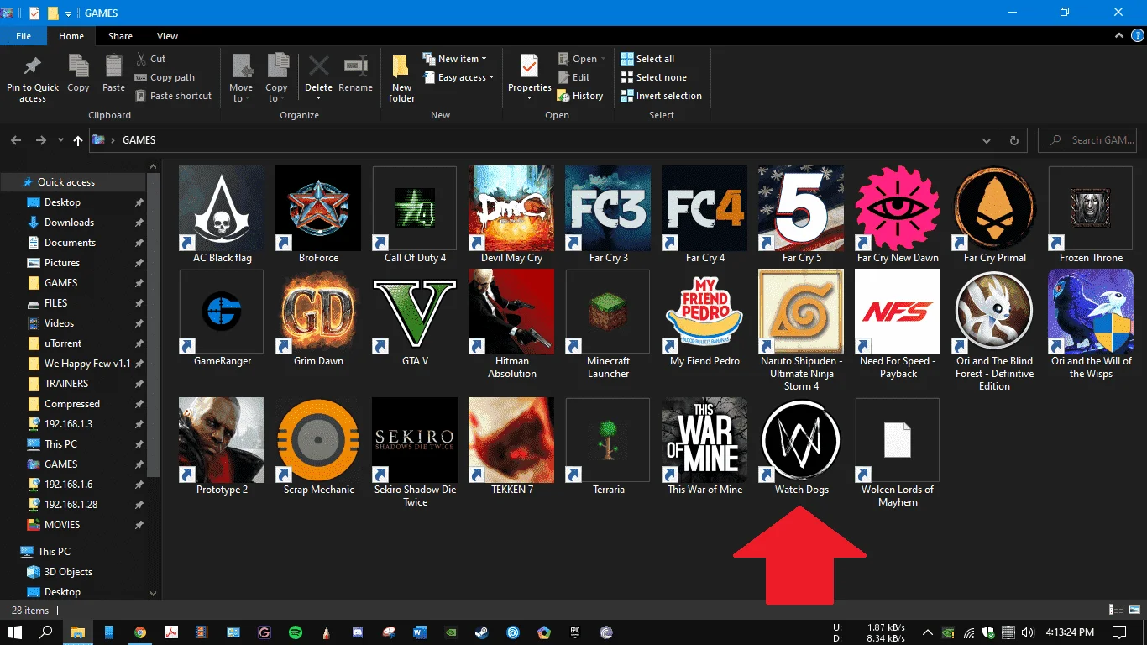Switch to the View ribbon tab
Screen dimensions: 1147x645
(x=167, y=36)
